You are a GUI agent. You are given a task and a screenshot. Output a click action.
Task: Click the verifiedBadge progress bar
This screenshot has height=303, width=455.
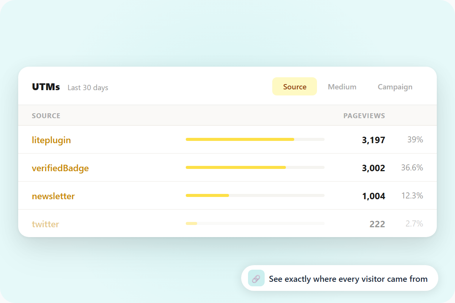tap(255, 167)
